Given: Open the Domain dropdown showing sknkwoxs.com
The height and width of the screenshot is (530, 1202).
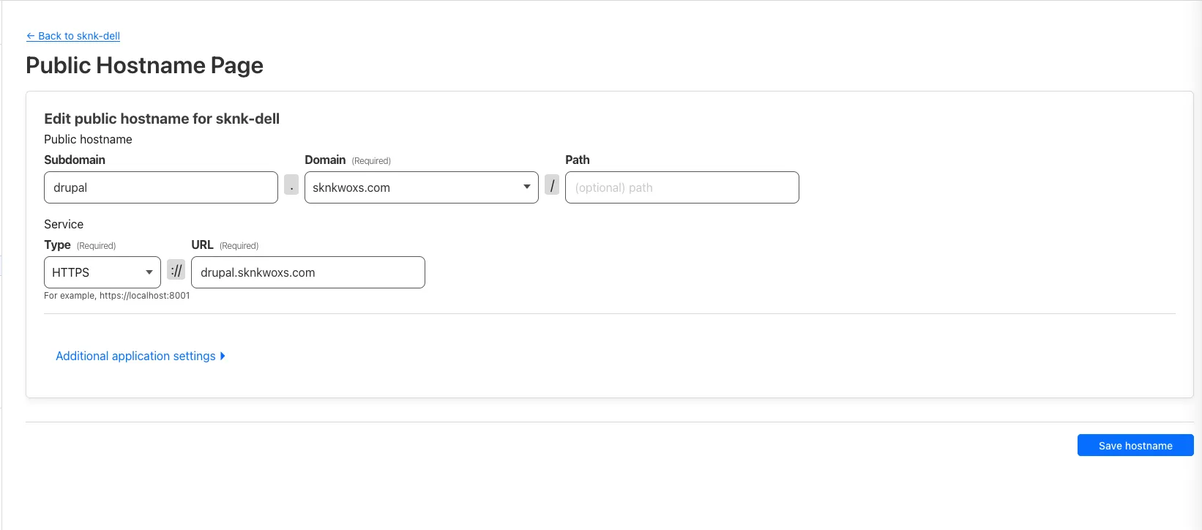Looking at the screenshot, I should coord(421,187).
